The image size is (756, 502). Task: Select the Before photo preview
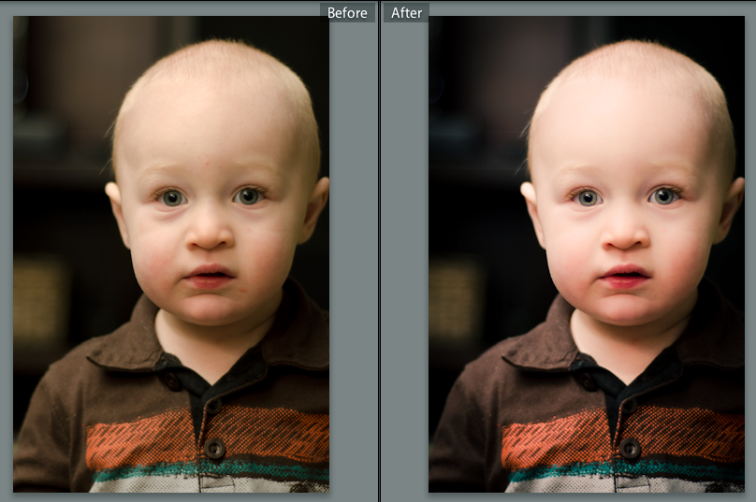171,252
